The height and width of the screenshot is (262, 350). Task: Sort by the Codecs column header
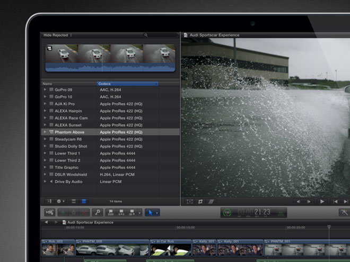coord(127,84)
